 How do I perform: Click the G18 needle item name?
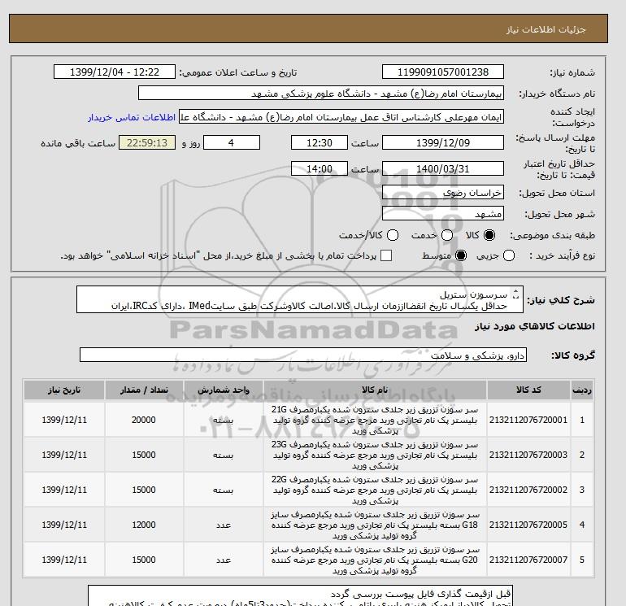pyautogui.click(x=375, y=525)
